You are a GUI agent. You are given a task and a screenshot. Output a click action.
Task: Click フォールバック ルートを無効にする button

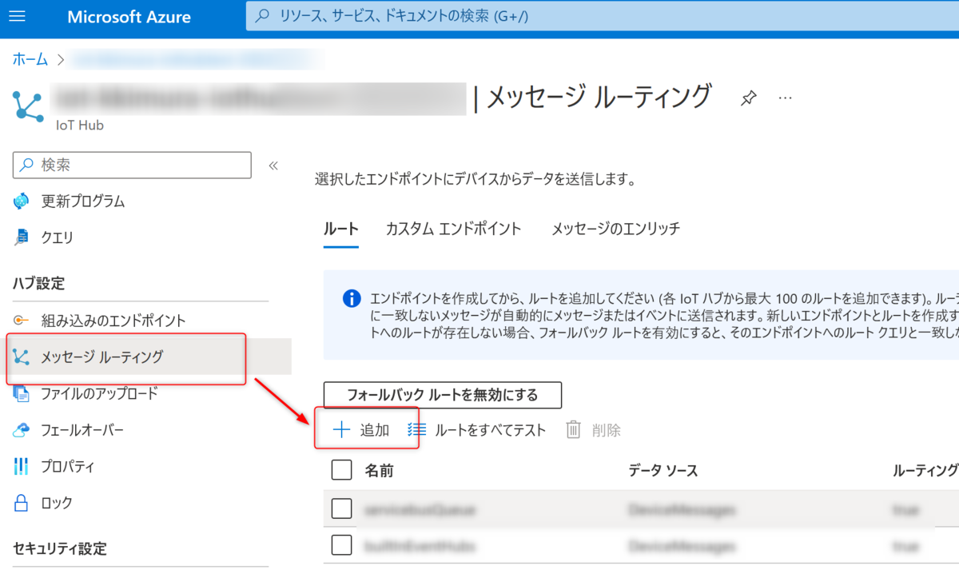click(x=443, y=395)
